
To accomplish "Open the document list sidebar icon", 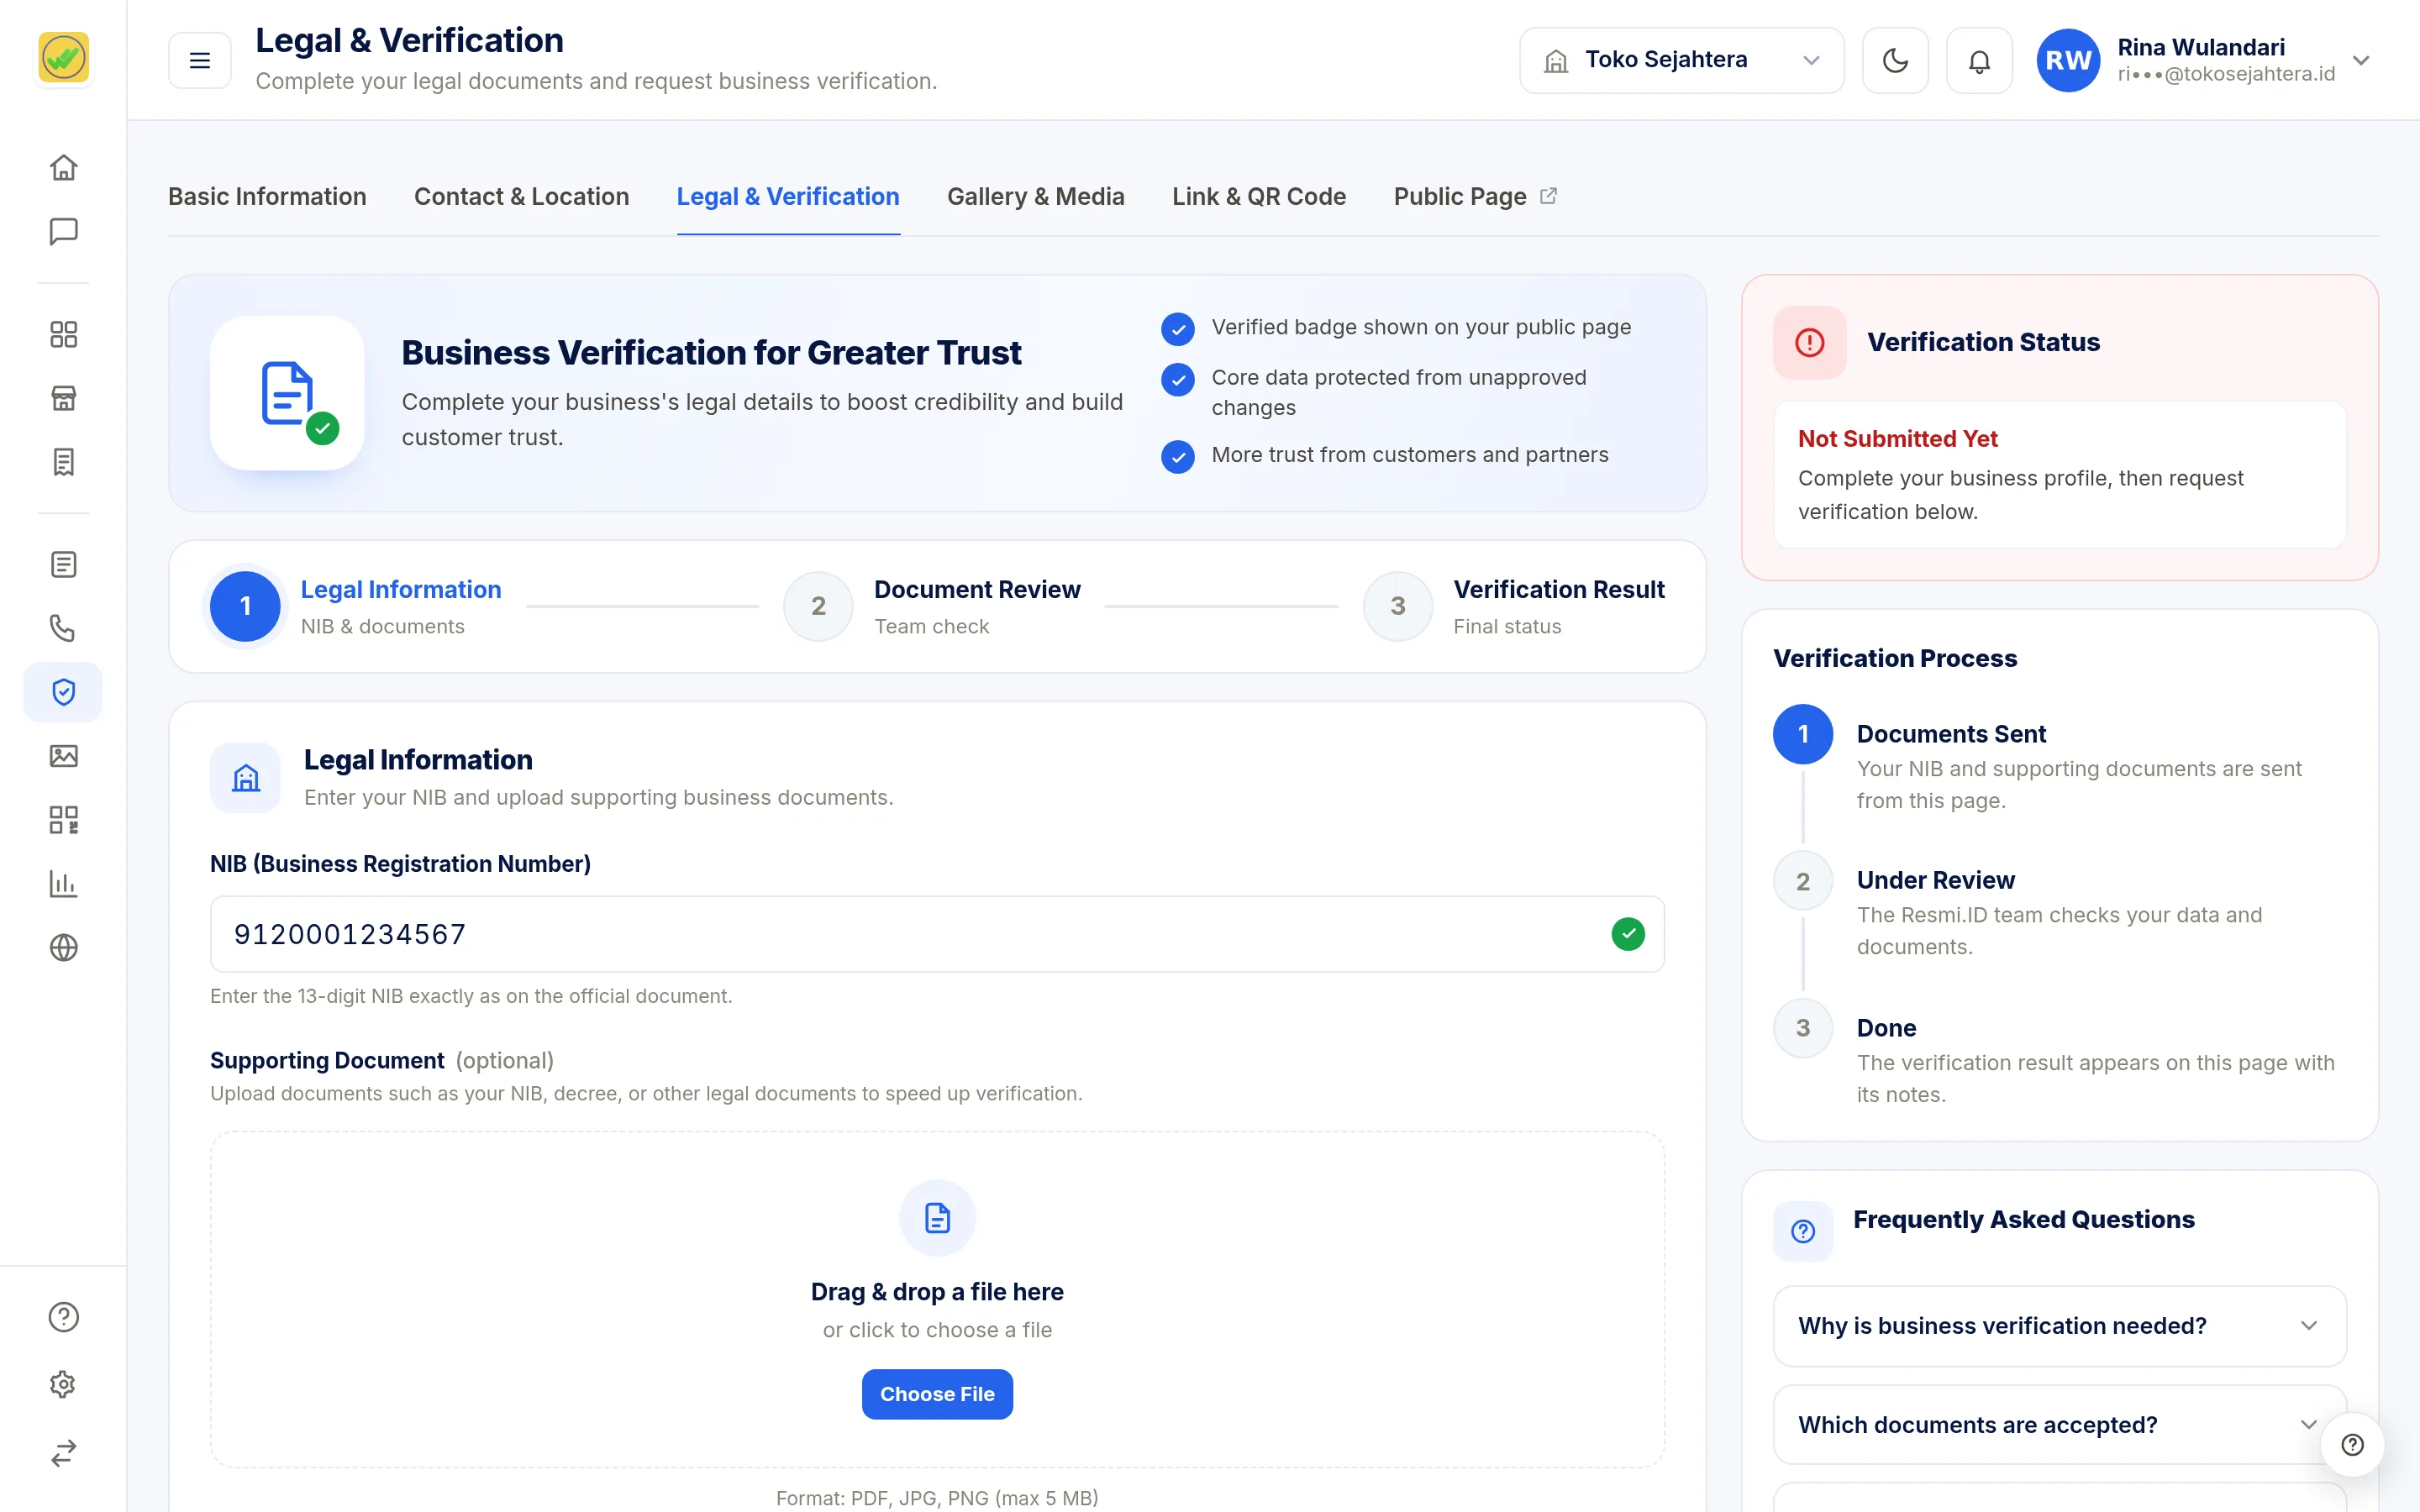I will 63,564.
